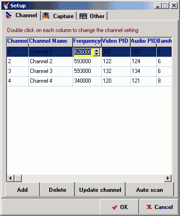Open the Other tab
This screenshot has width=180, height=216.
[x=92, y=16]
